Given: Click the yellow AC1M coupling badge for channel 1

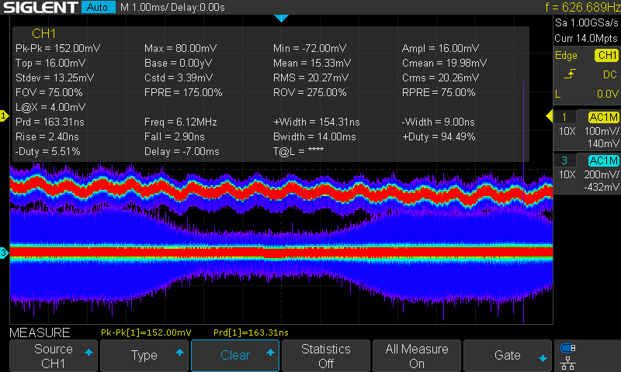Looking at the screenshot, I should point(603,117).
